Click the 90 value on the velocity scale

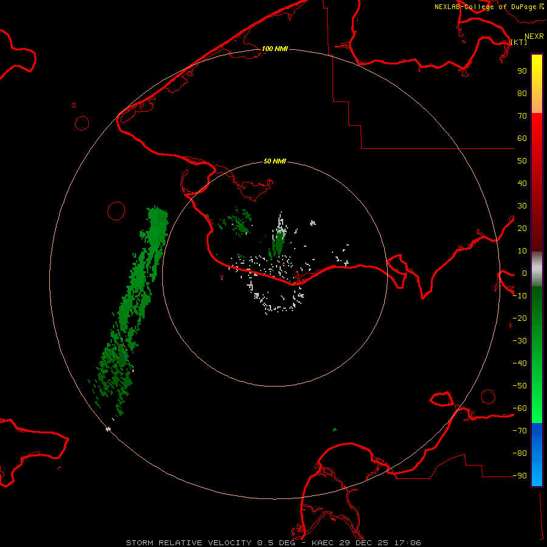(x=522, y=71)
